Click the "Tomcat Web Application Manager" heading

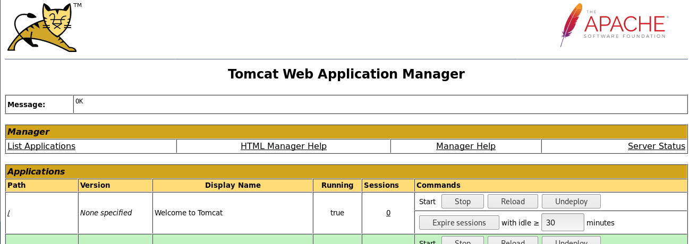346,74
